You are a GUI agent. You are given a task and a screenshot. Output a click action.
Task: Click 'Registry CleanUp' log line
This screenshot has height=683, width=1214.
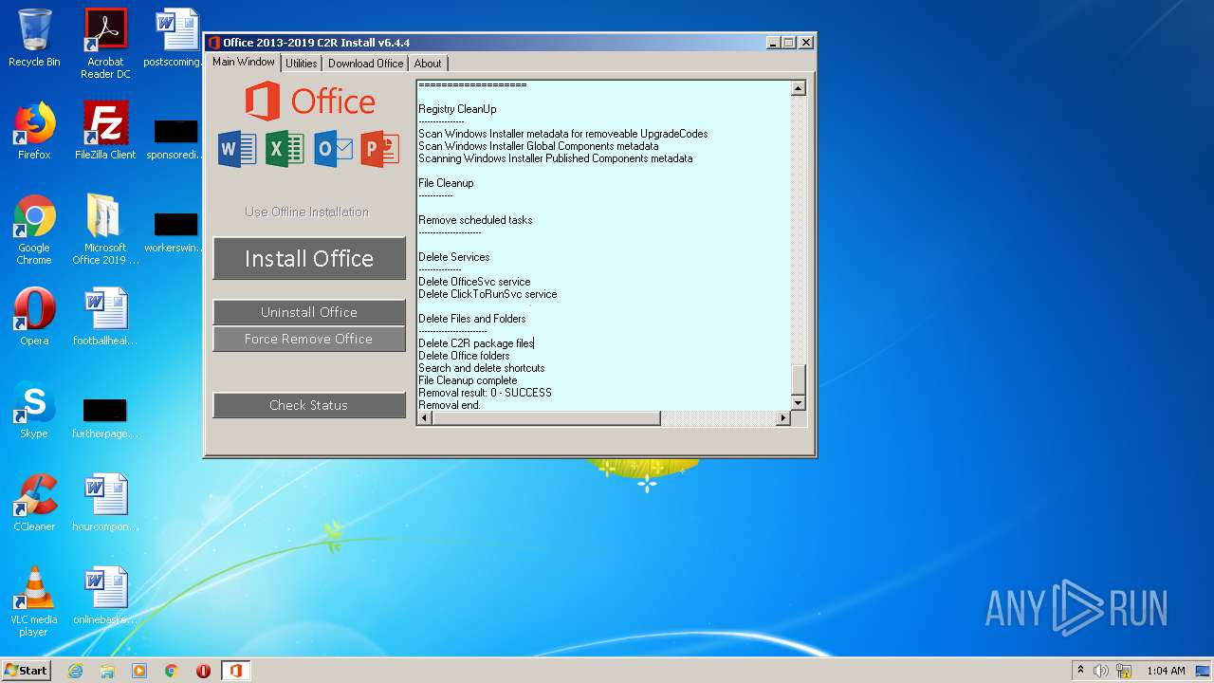point(457,109)
